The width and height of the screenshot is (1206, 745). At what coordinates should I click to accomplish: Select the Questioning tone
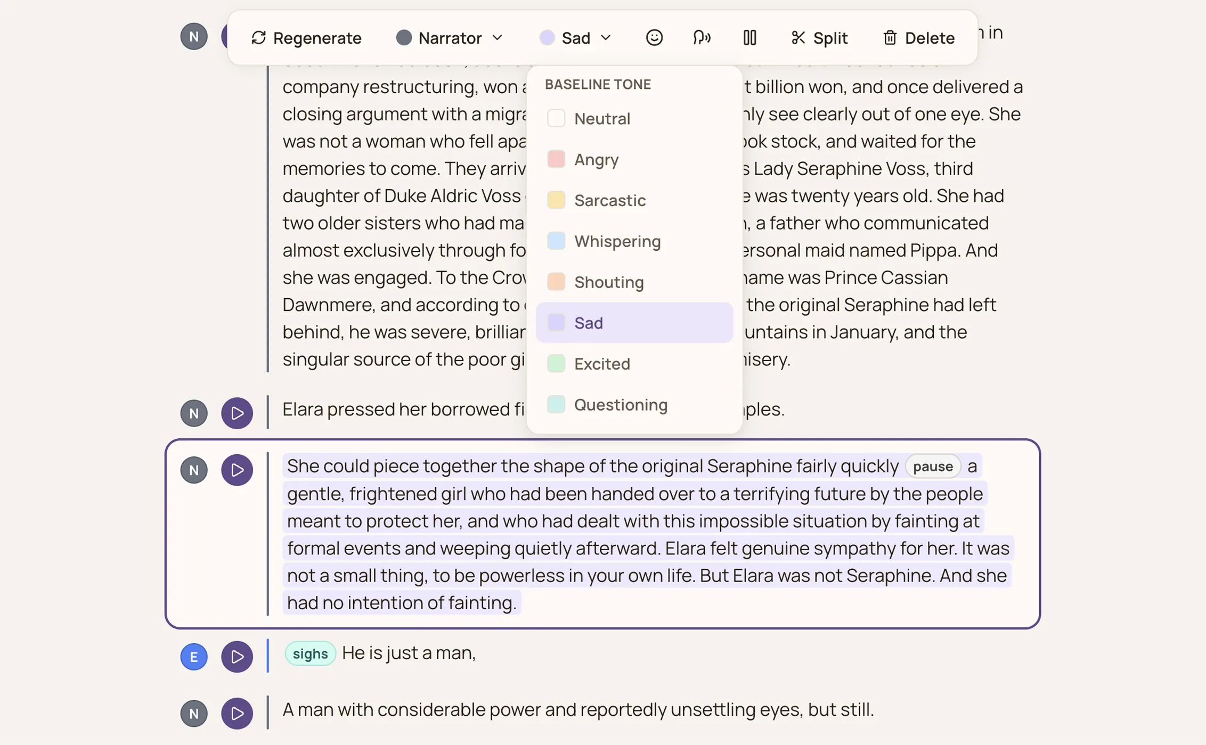point(634,405)
